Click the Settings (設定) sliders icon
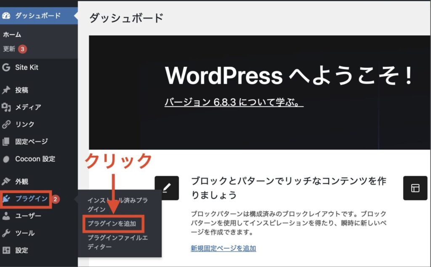The width and height of the screenshot is (431, 267). pyautogui.click(x=6, y=251)
